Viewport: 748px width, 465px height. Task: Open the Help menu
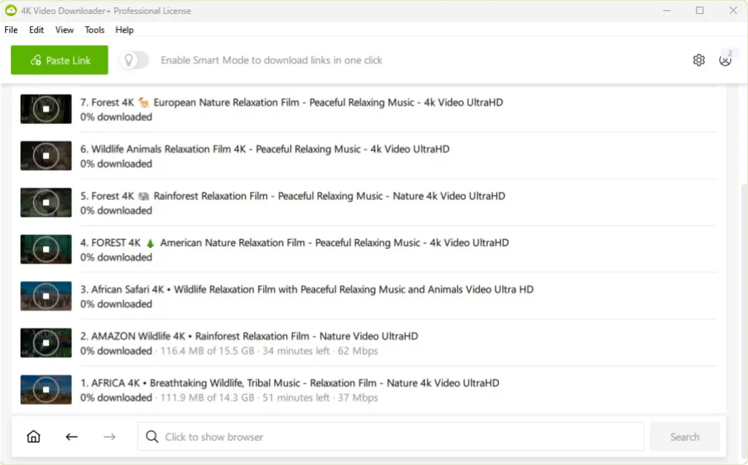pyautogui.click(x=125, y=30)
